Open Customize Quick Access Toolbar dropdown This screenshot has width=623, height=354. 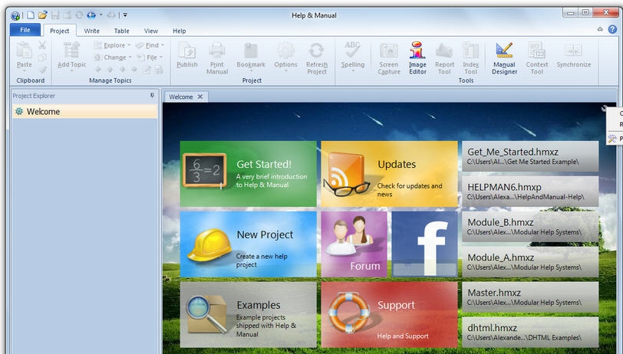[125, 15]
